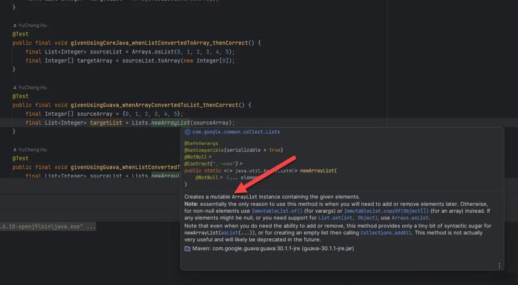The image size is (518, 285).
Task: Click the sourceArray argument inside newArrayList()
Action: pos(212,123)
